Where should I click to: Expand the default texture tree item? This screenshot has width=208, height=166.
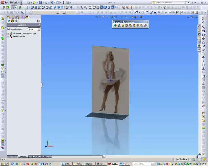(x=8, y=37)
